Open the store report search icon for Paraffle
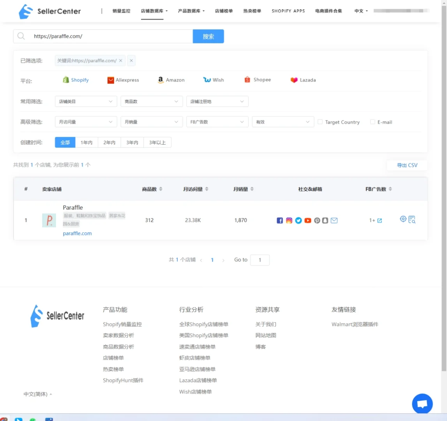This screenshot has width=447, height=421. pyautogui.click(x=412, y=219)
